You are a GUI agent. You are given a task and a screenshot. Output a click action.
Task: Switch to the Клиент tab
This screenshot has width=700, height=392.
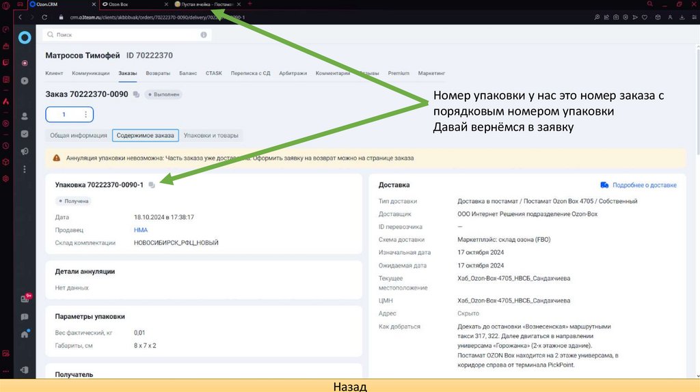pos(54,73)
